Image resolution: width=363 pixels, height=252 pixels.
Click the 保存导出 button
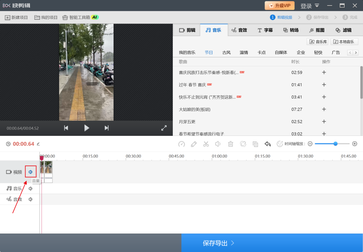point(272,243)
